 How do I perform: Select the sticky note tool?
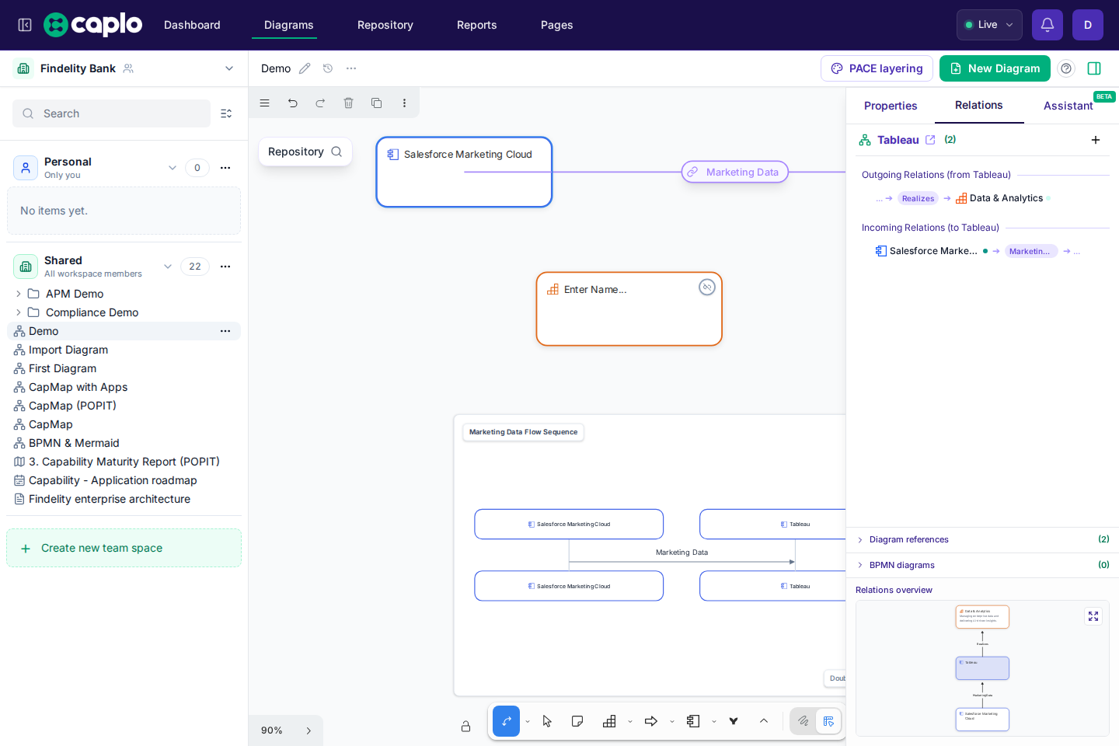[577, 721]
